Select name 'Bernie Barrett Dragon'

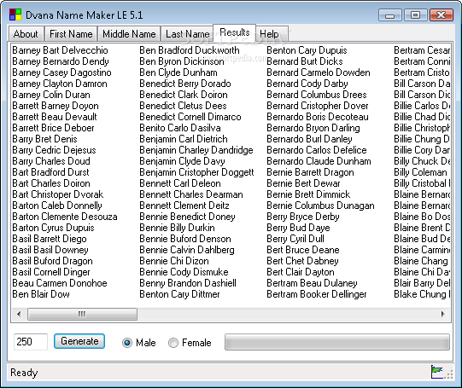310,172
